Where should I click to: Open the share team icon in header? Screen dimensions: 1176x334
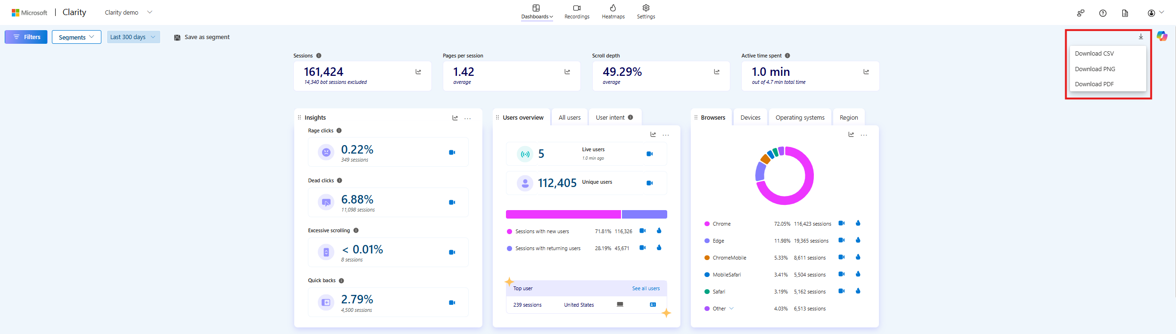coord(1081,13)
